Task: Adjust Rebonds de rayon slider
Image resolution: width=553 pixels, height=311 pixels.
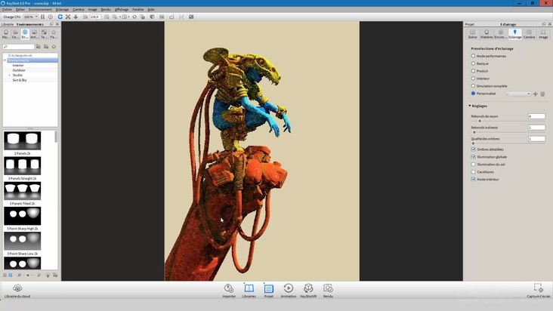Action: tap(480, 121)
